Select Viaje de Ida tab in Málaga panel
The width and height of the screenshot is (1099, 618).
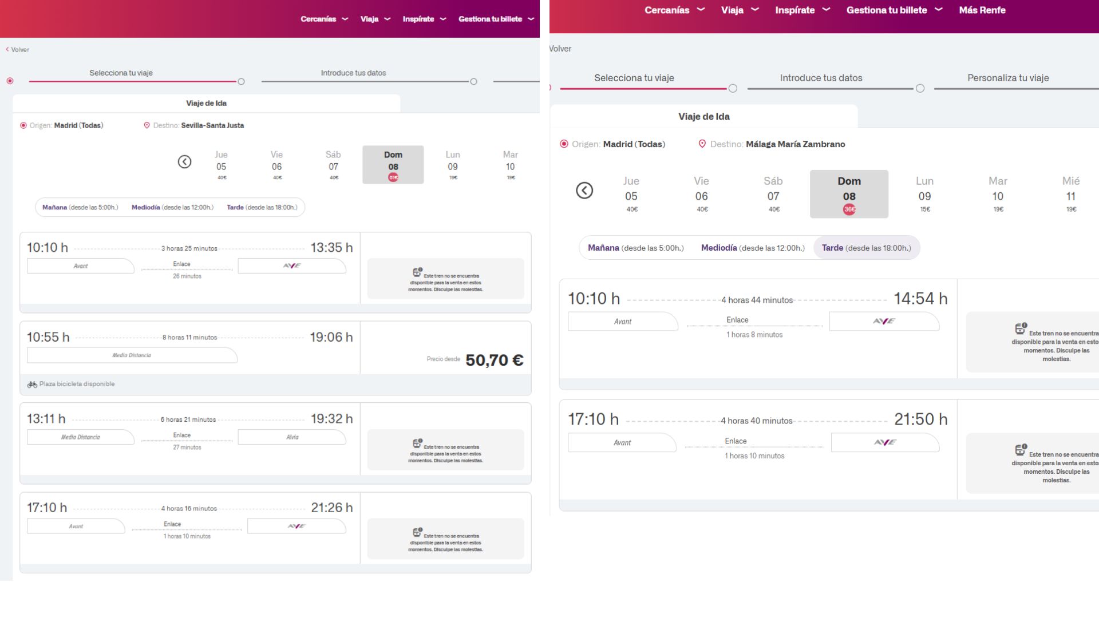(x=703, y=117)
